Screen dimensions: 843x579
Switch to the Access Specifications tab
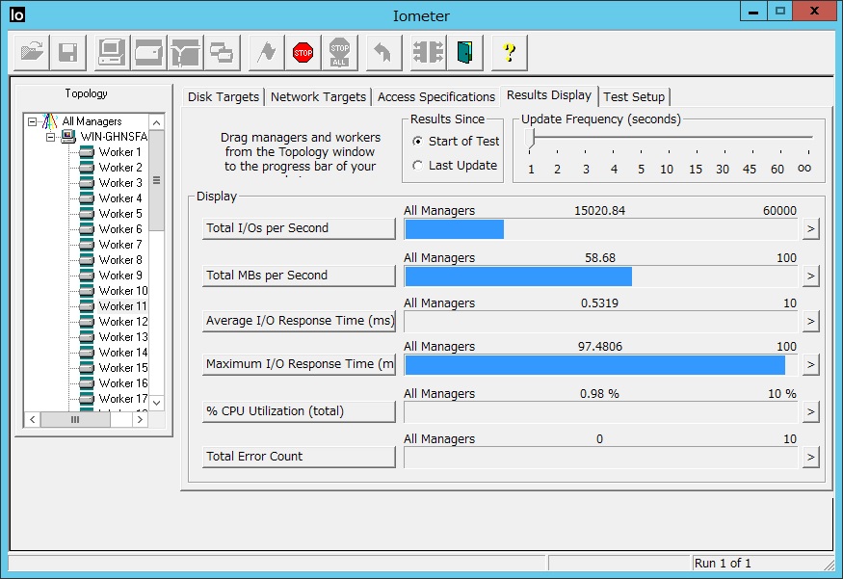click(435, 96)
